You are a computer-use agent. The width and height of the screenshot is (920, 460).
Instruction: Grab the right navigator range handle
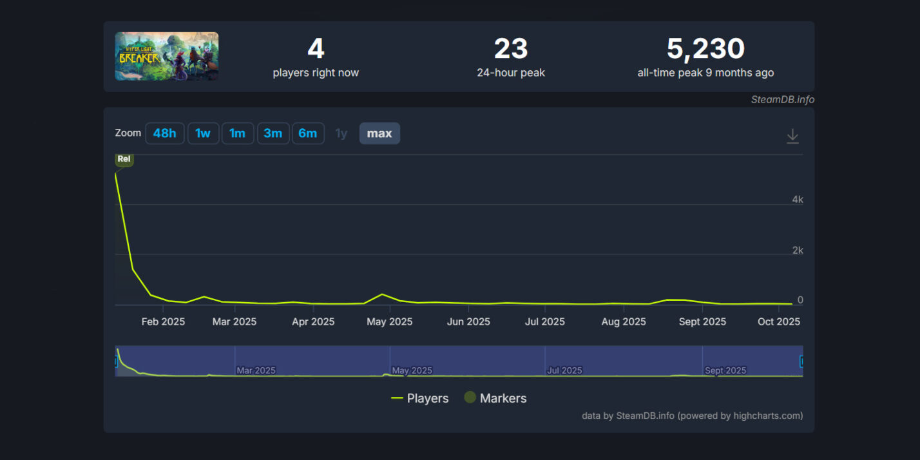pyautogui.click(x=801, y=361)
